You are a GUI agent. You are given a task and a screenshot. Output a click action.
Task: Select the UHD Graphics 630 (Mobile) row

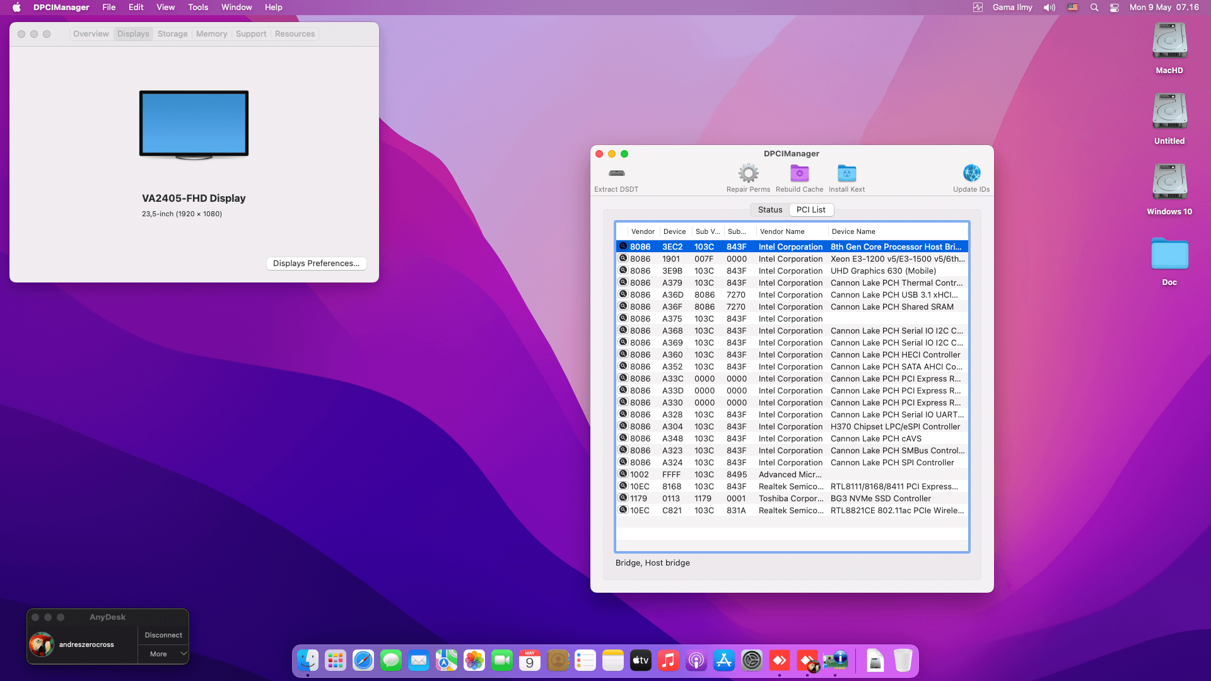792,271
